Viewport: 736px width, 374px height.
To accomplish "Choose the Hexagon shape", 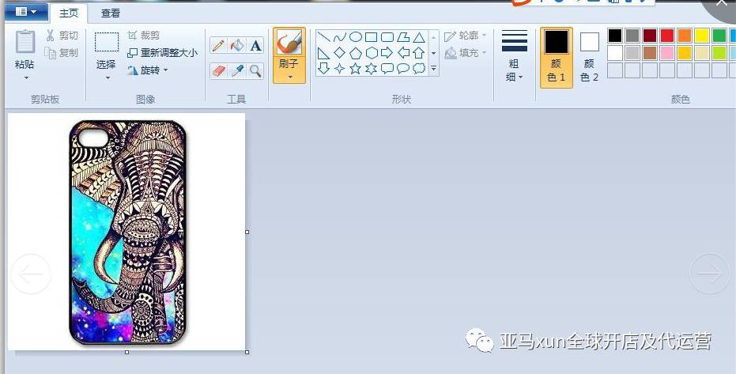I will pos(372,53).
